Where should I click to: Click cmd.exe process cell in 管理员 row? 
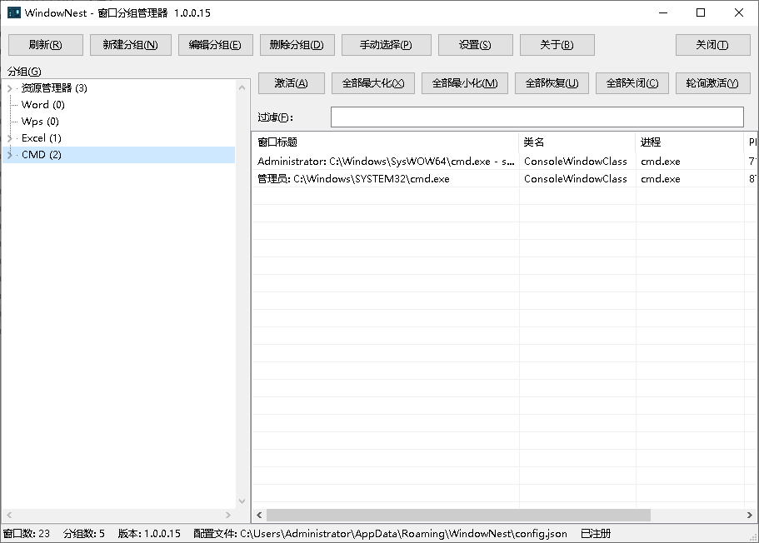[x=661, y=178]
